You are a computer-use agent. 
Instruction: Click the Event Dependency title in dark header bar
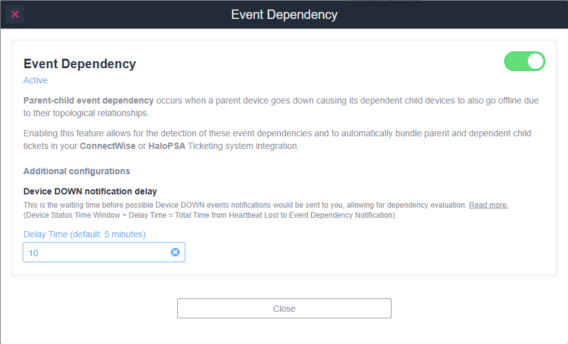click(x=284, y=15)
